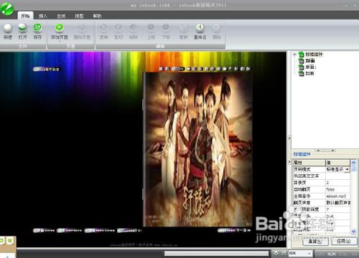Switch to the 插入 ribbon tab
The height and width of the screenshot is (258, 359).
[x=43, y=16]
